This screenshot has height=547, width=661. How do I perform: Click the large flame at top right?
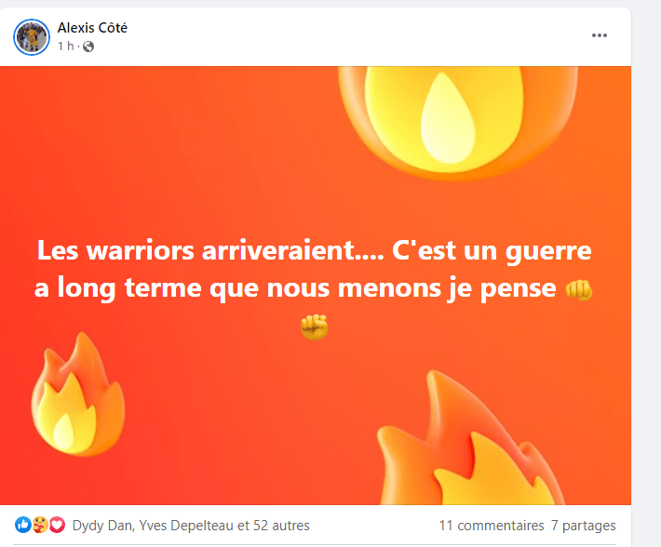click(457, 122)
